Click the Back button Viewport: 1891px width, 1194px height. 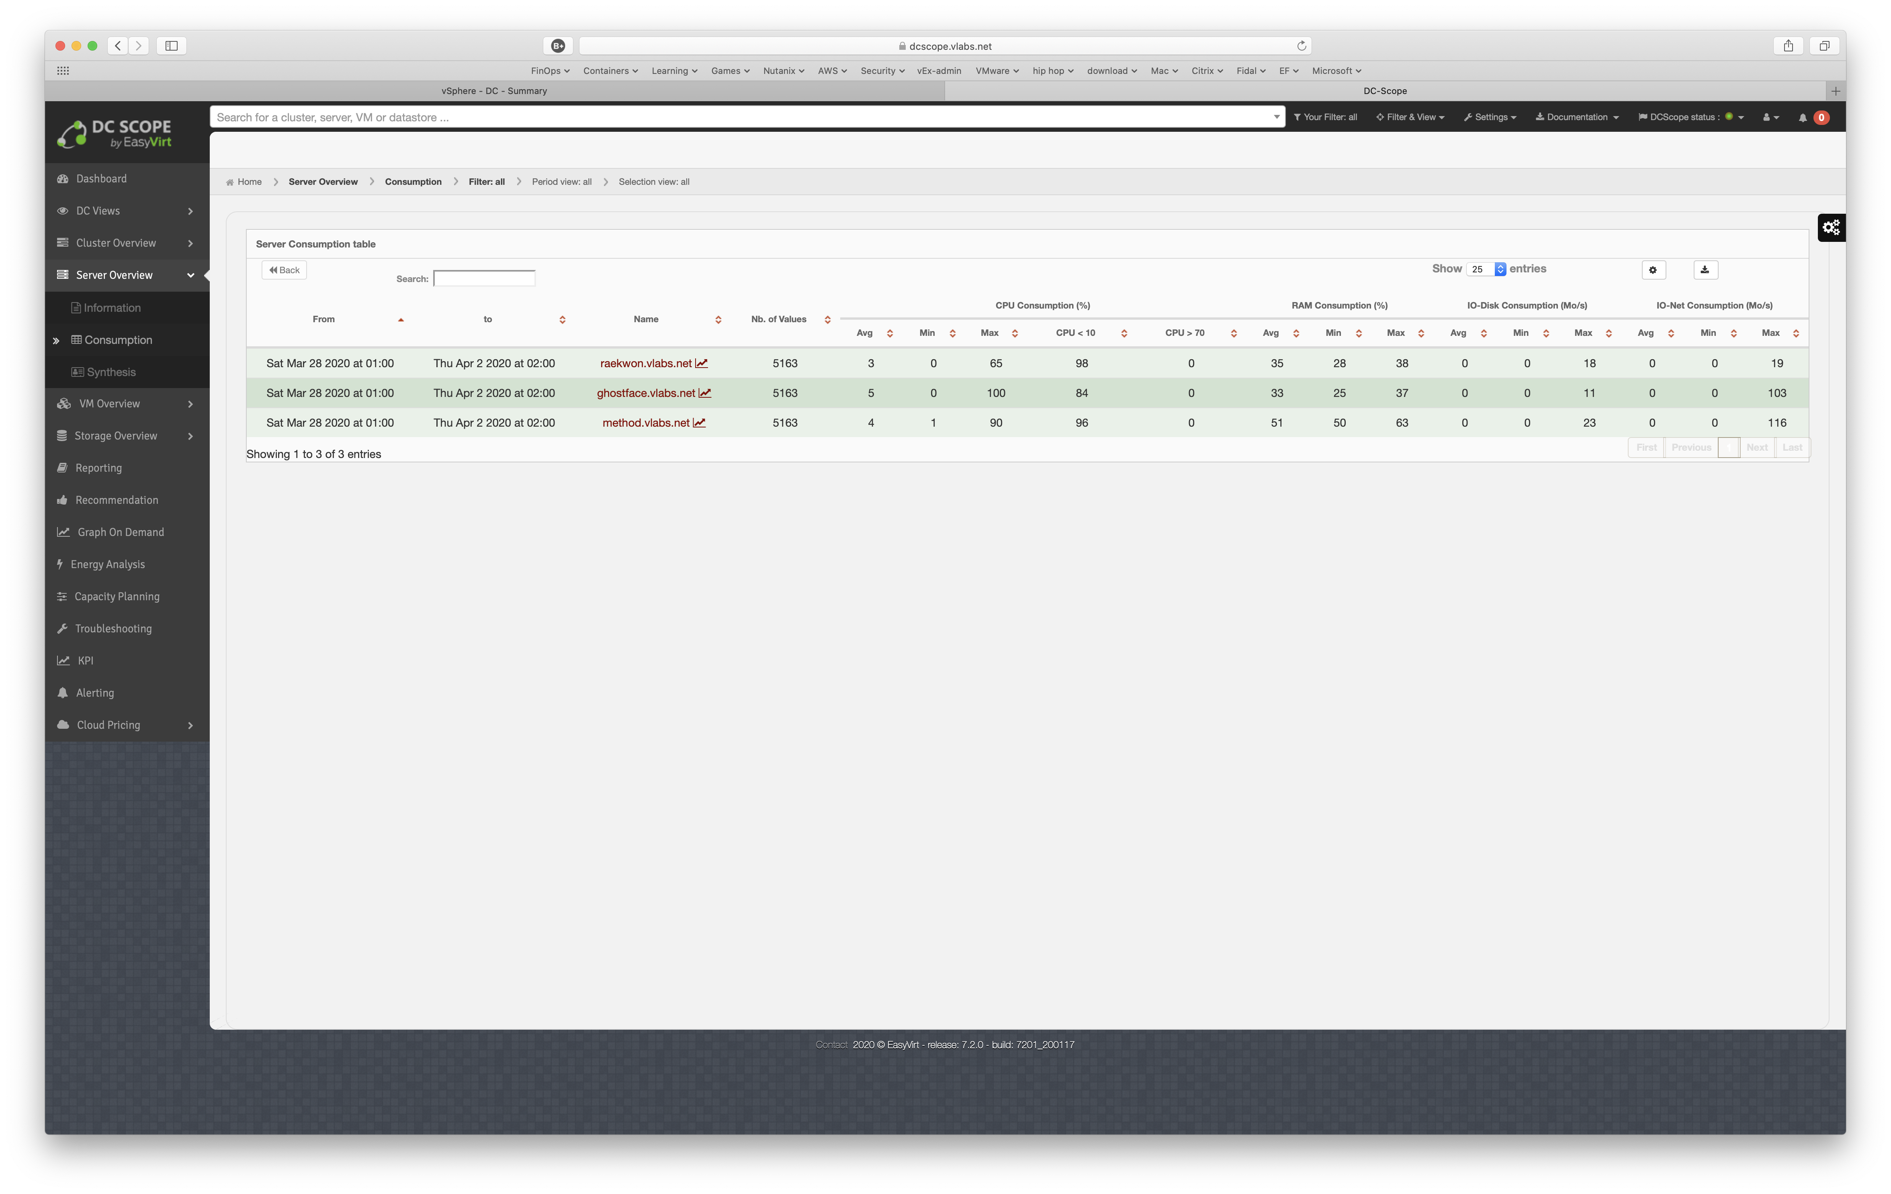click(284, 270)
